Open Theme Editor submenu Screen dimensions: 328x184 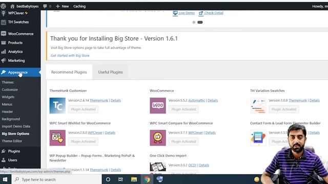point(12,141)
